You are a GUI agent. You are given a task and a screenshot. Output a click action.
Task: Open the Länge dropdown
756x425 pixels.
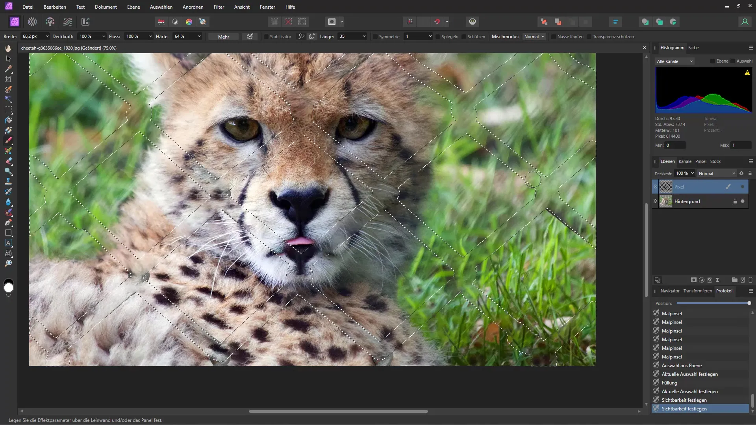click(364, 37)
